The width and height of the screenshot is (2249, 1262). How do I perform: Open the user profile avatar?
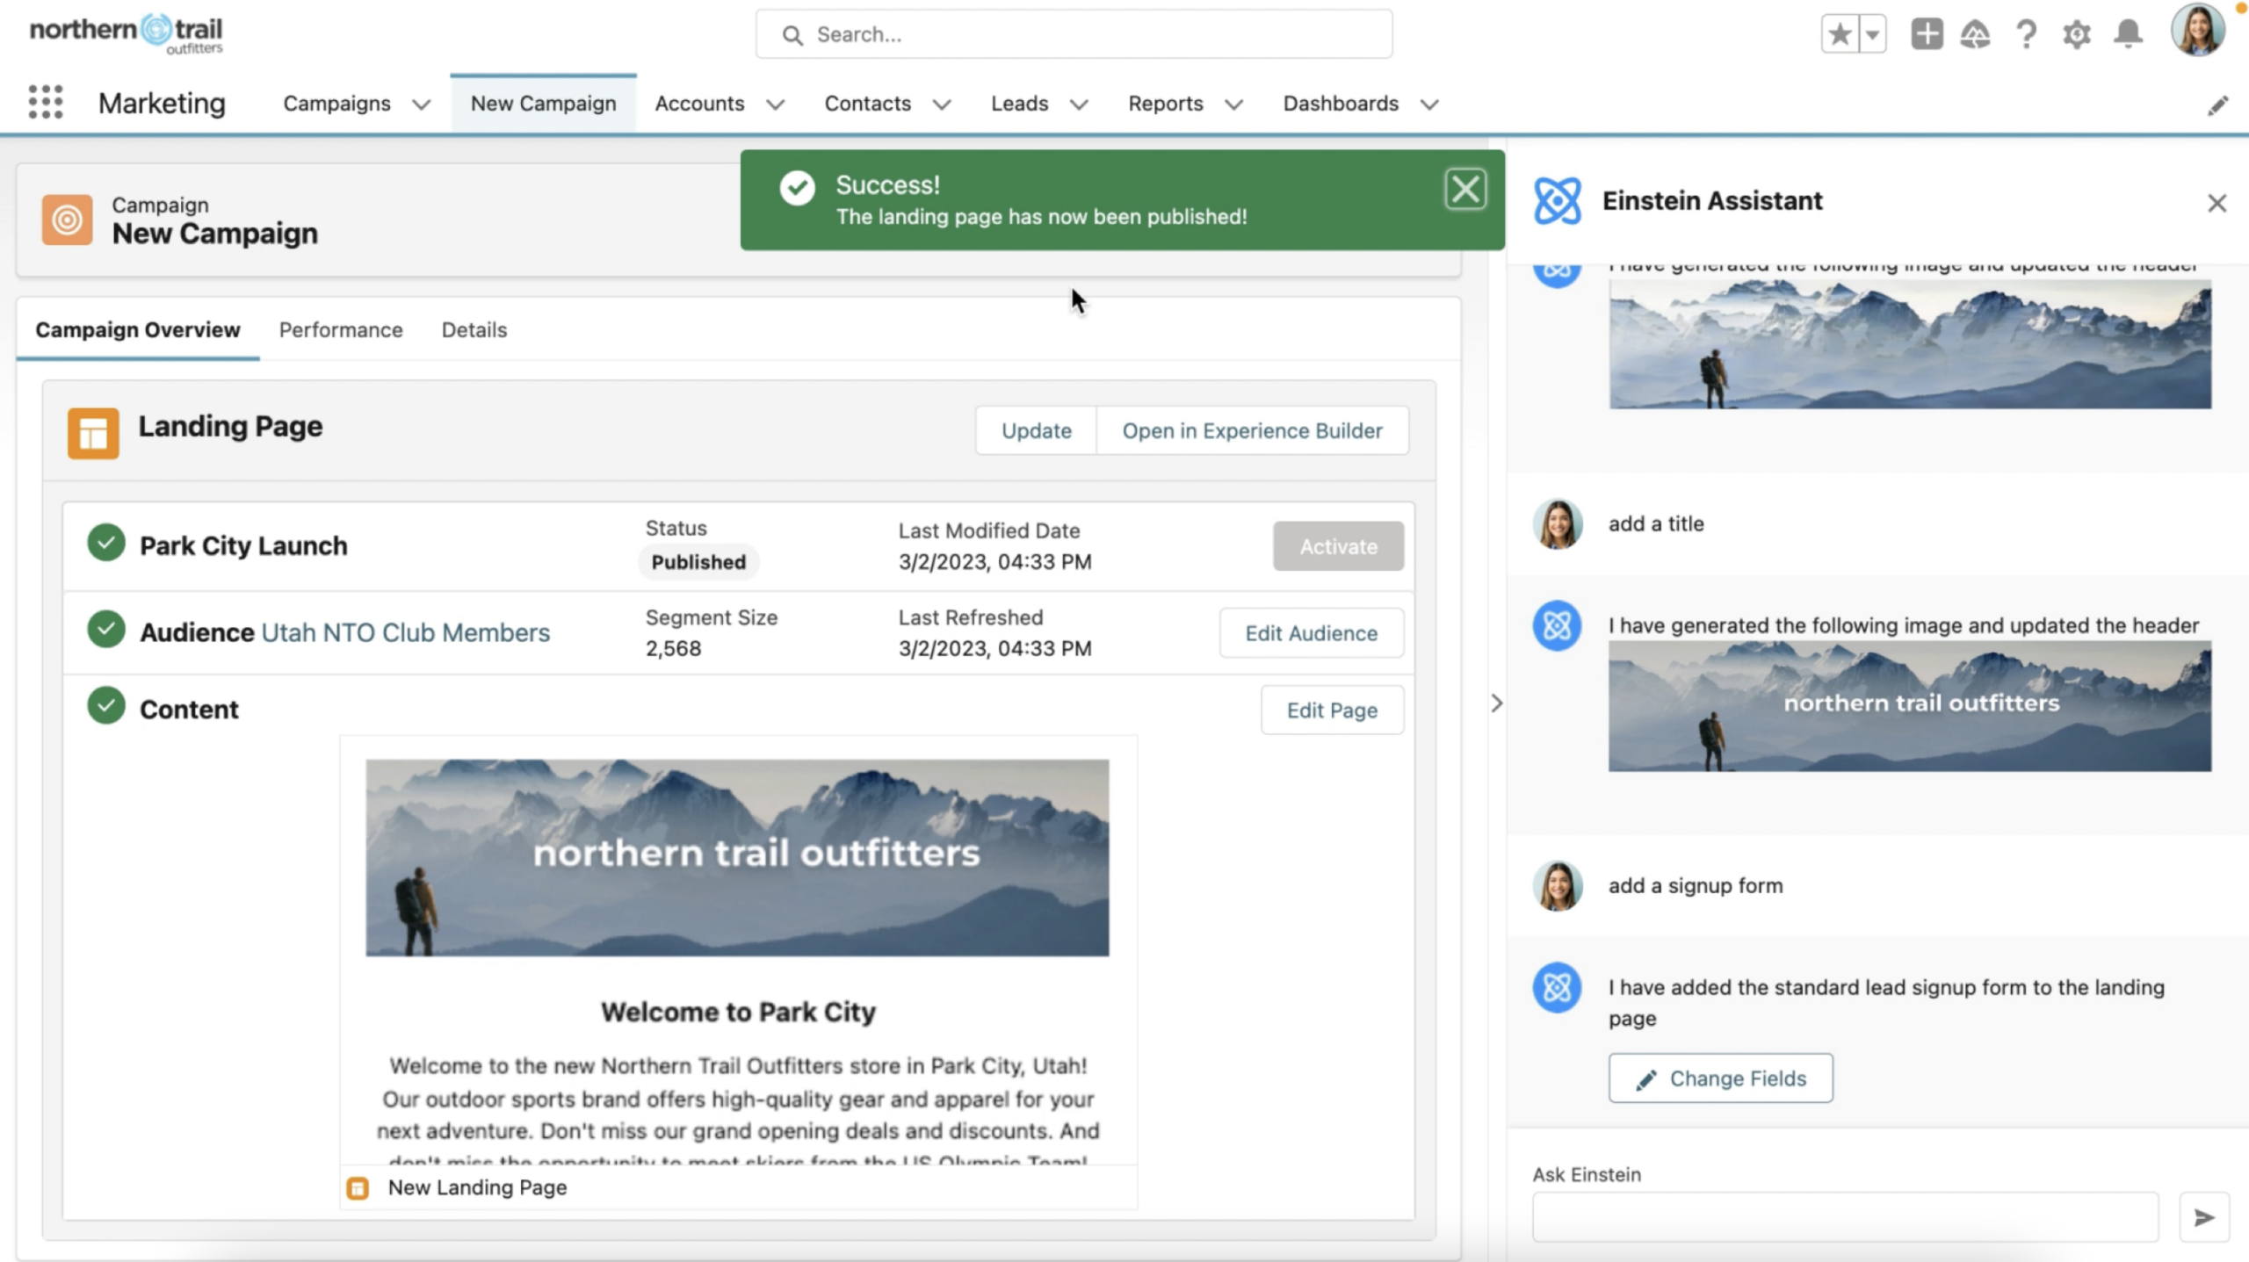tap(2198, 30)
